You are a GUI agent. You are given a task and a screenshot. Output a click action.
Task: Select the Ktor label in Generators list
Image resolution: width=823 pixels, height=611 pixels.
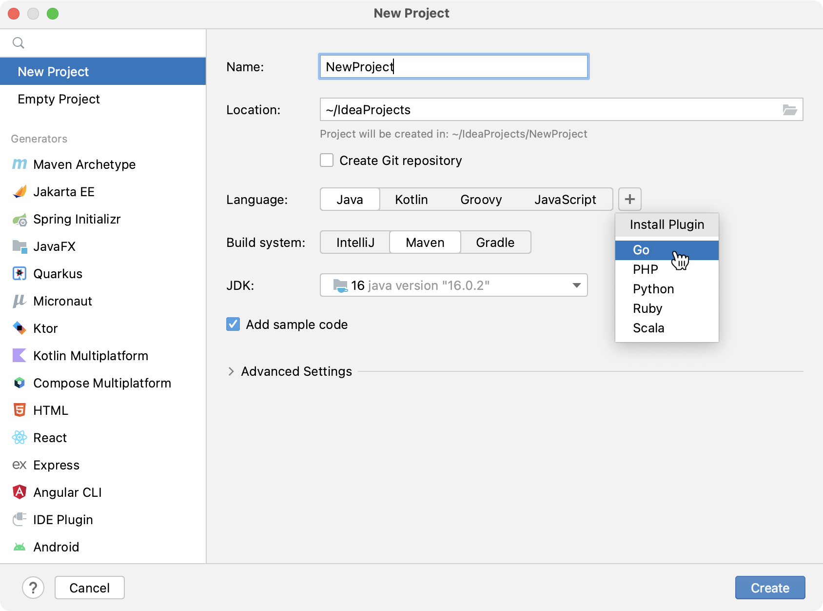(x=46, y=328)
